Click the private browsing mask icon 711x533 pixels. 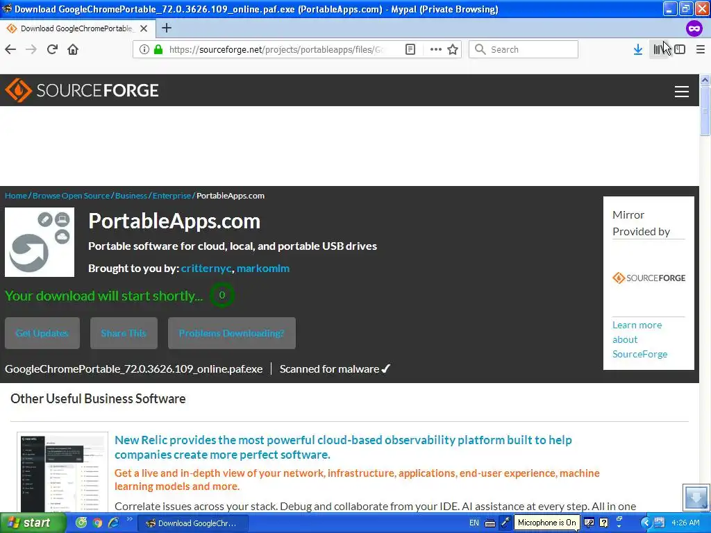[694, 28]
